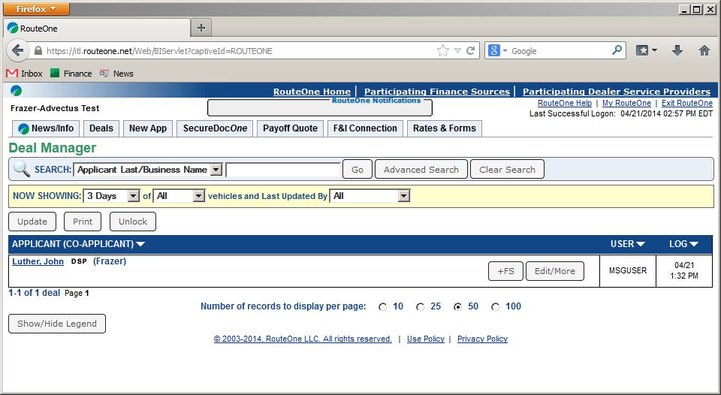This screenshot has width=721, height=395.
Task: Select 100 records per page
Action: (495, 306)
